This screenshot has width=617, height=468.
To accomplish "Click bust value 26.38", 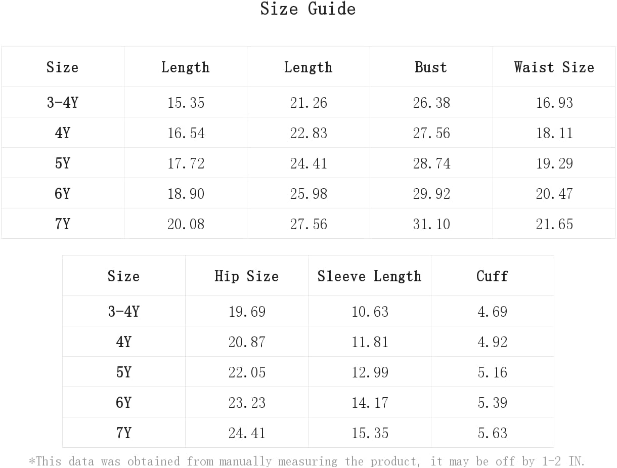I will [x=431, y=103].
